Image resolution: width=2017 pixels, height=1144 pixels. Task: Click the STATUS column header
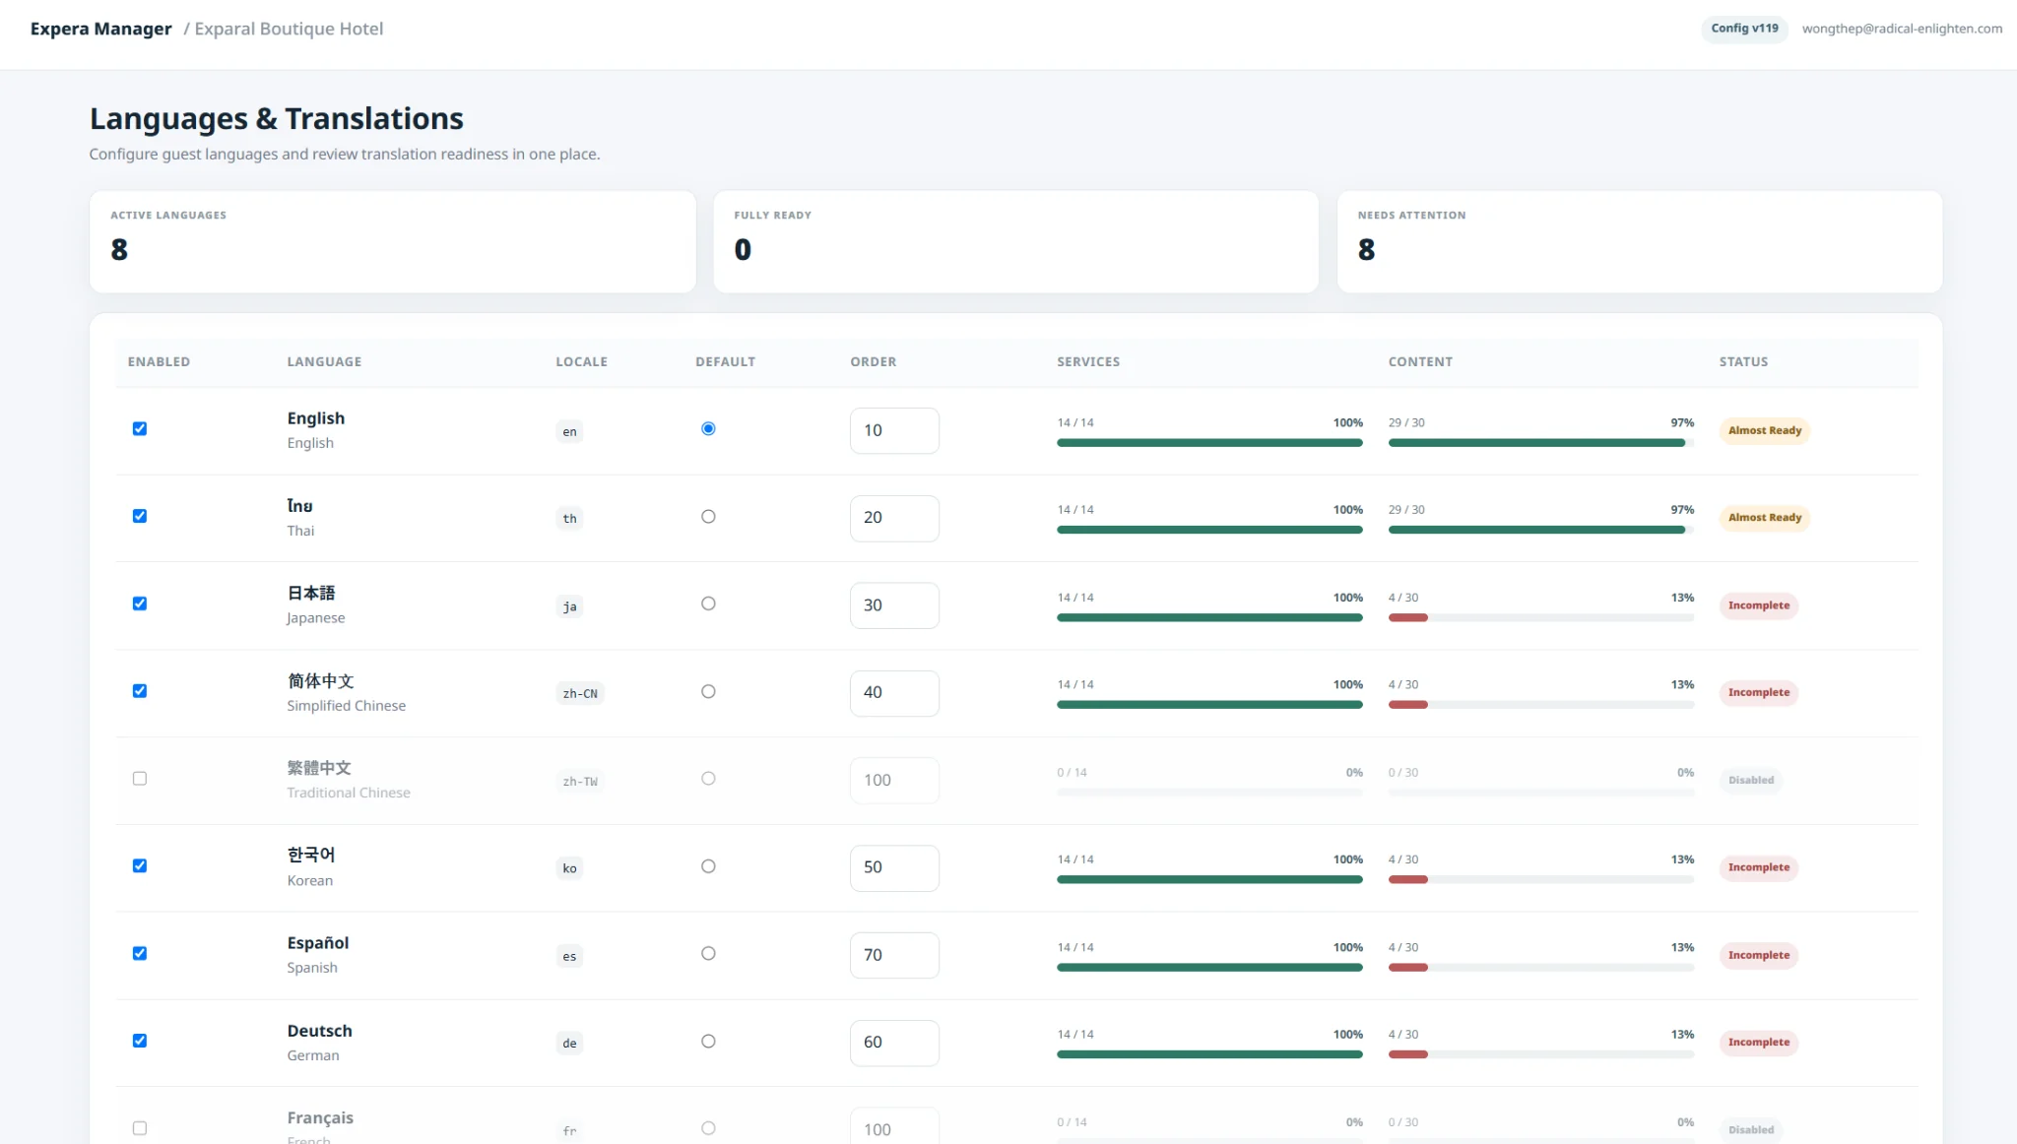pyautogui.click(x=1743, y=361)
